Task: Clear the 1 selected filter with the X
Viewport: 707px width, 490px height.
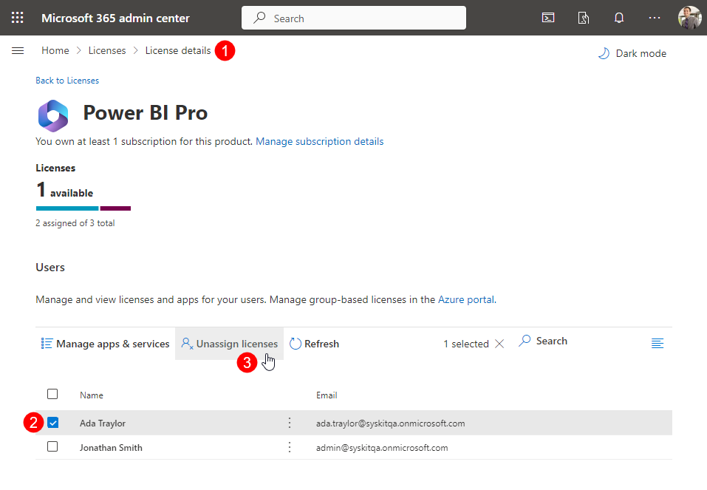Action: coord(499,343)
